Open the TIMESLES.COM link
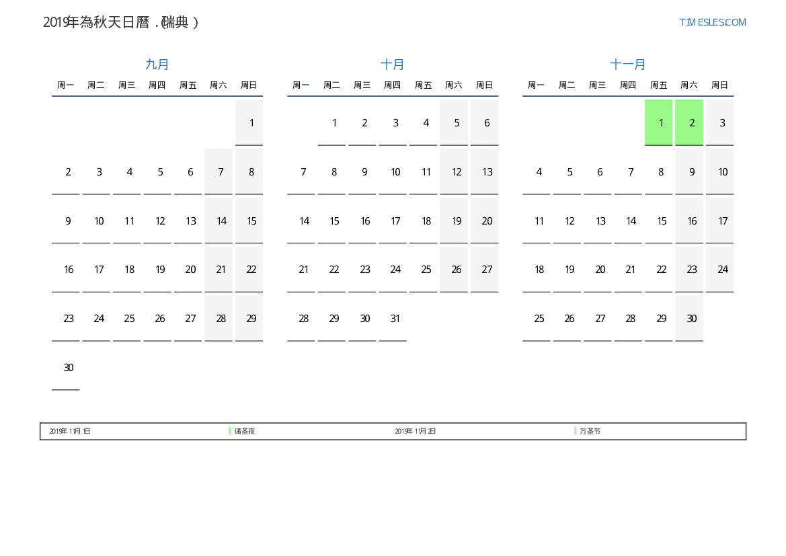Viewport: 786px width, 556px height. pos(712,22)
